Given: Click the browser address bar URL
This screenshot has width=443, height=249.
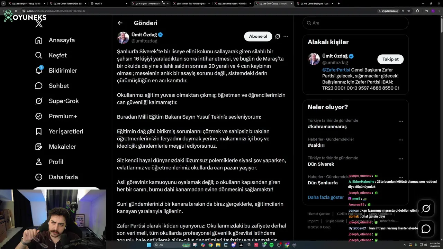Looking at the screenshot, I should click(x=56, y=11).
